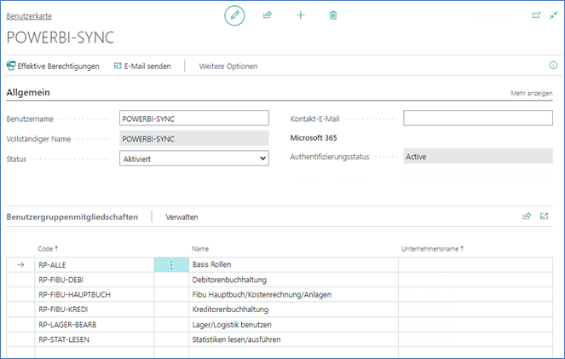Image resolution: width=565 pixels, height=359 pixels.
Task: Sort by the Code column header
Action: pos(47,248)
